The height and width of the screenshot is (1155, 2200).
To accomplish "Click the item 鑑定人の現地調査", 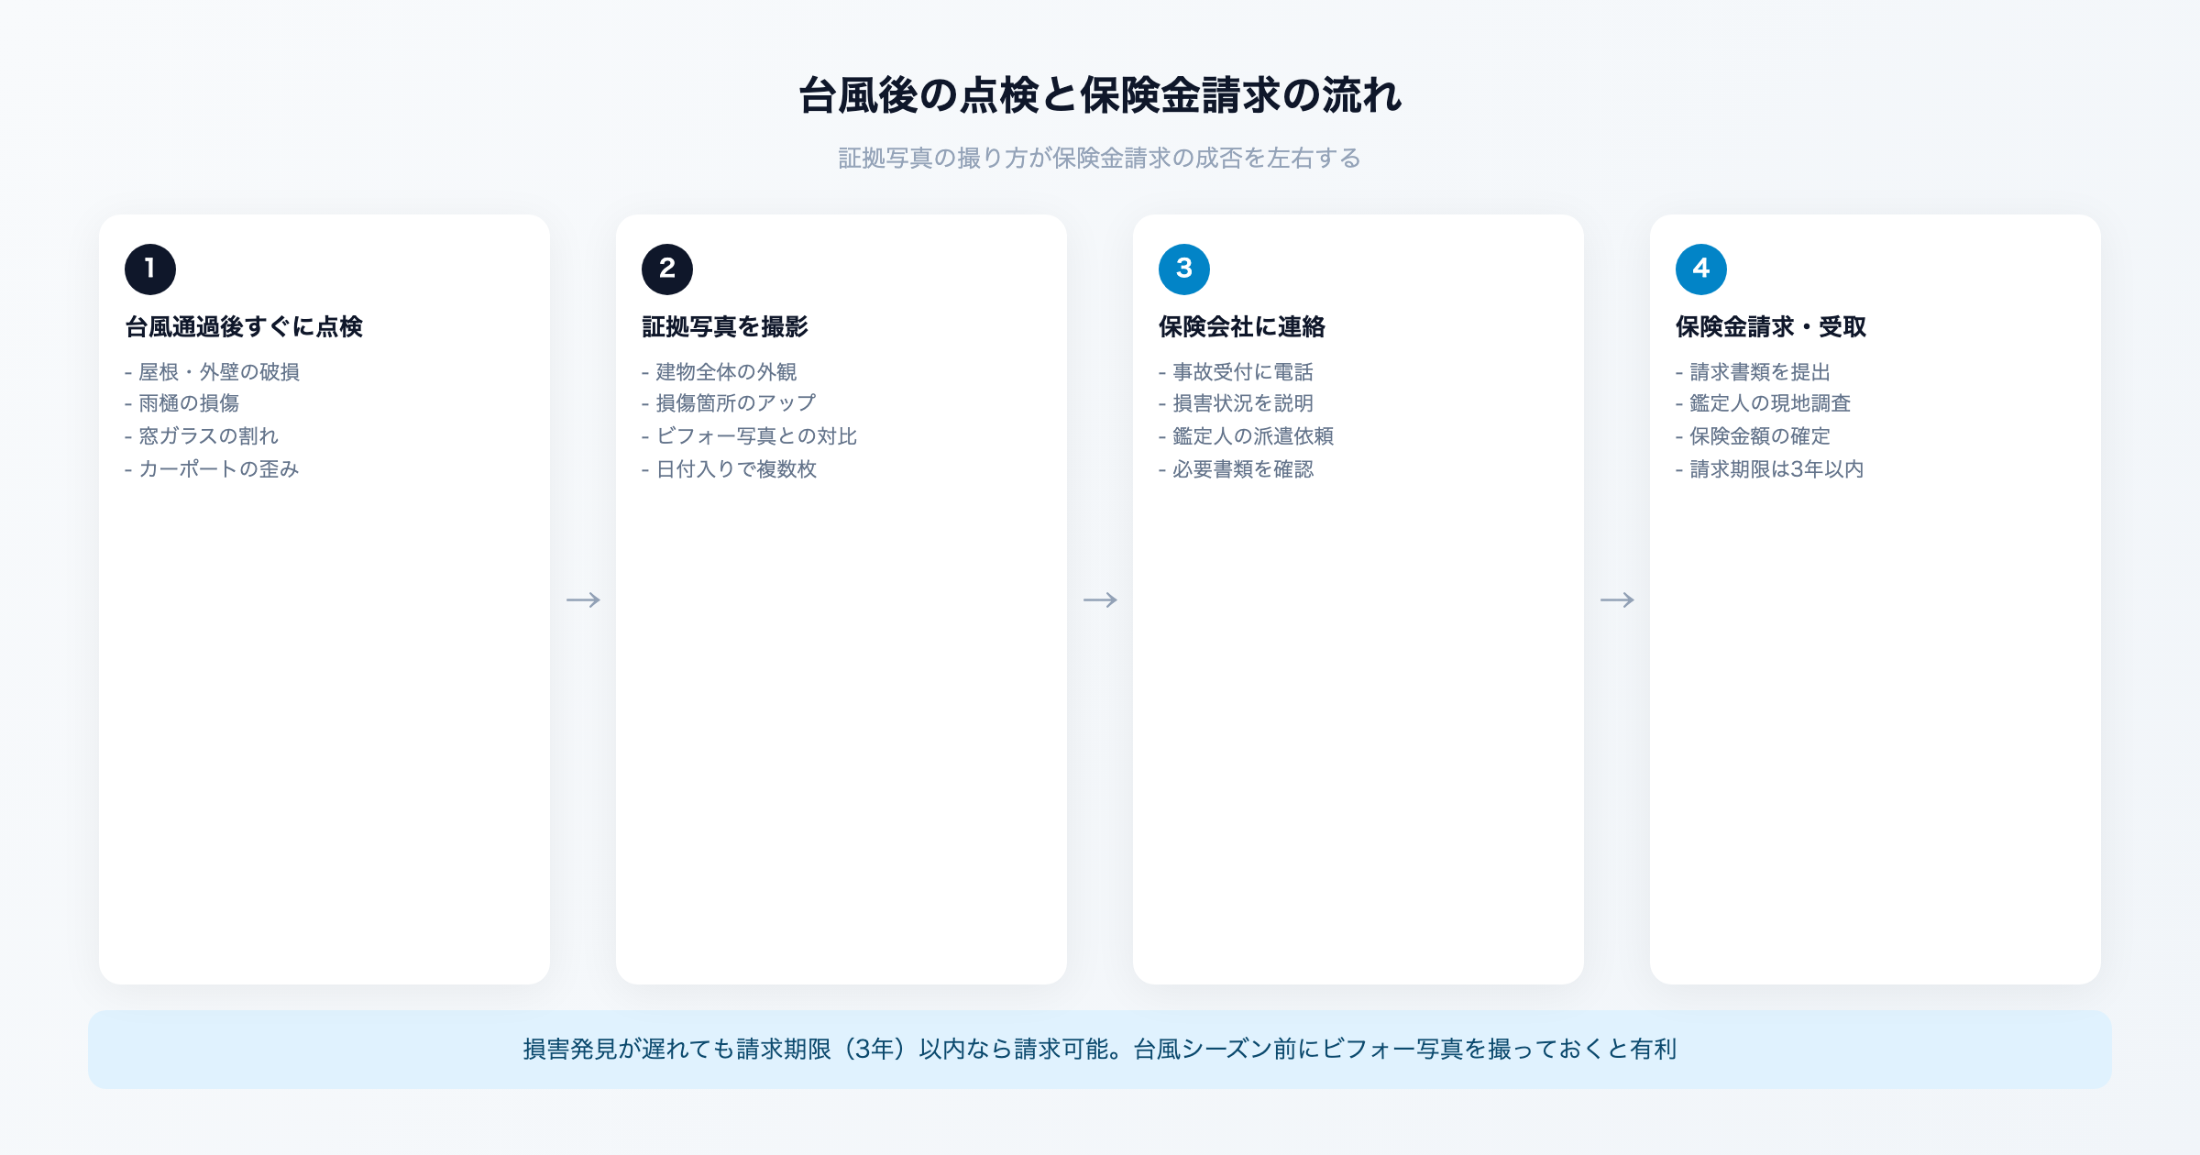I will pyautogui.click(x=1764, y=403).
